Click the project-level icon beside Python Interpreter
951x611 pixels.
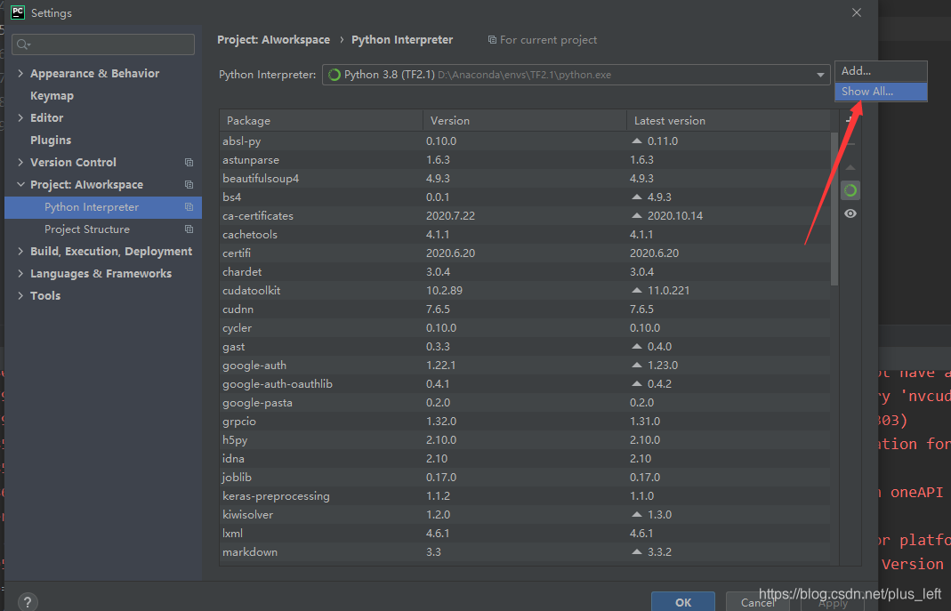coord(189,206)
